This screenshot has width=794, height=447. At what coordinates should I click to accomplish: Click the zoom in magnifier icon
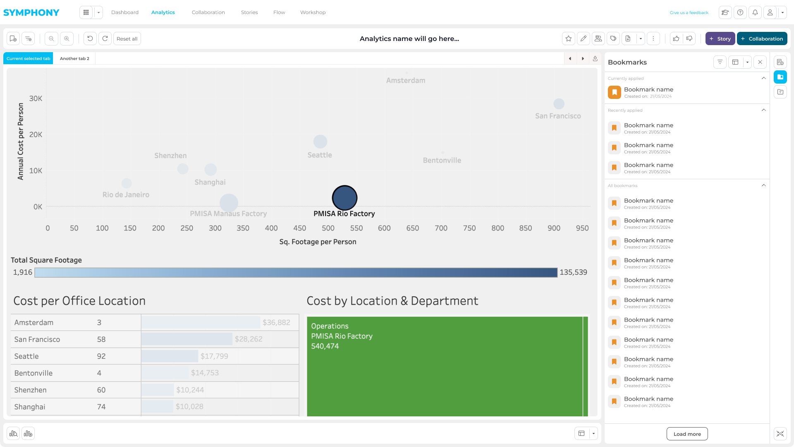coord(67,38)
